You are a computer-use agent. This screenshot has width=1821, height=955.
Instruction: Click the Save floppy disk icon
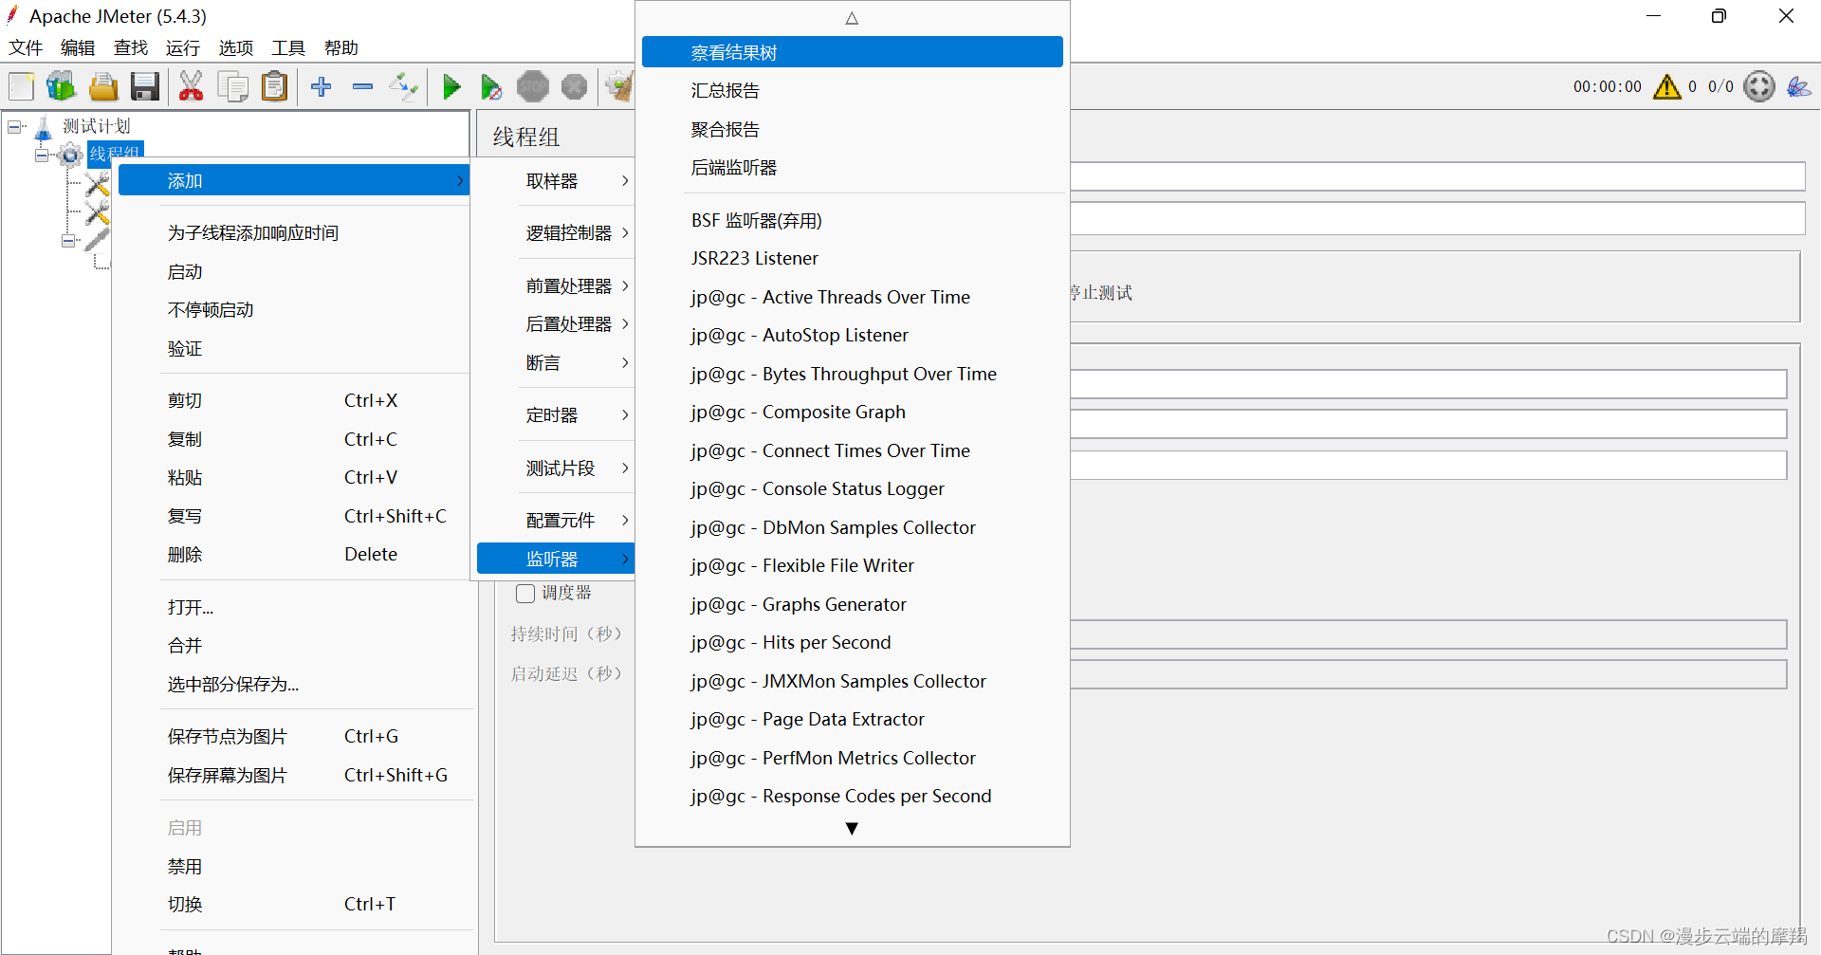pos(145,86)
